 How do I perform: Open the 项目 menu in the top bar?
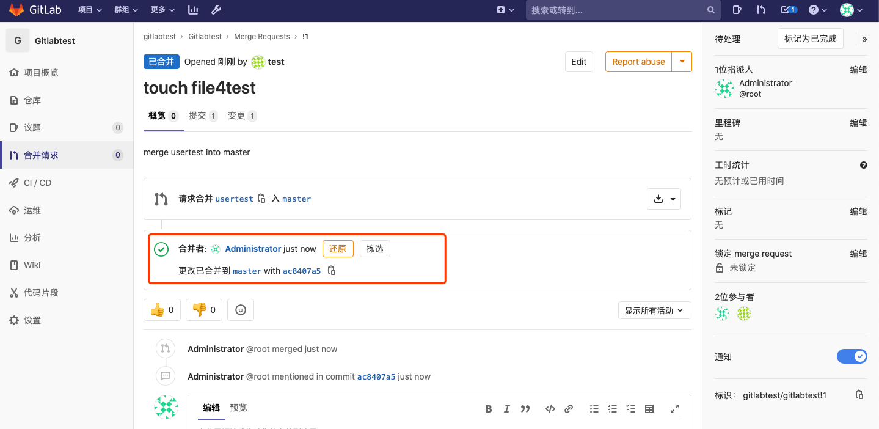tap(89, 10)
